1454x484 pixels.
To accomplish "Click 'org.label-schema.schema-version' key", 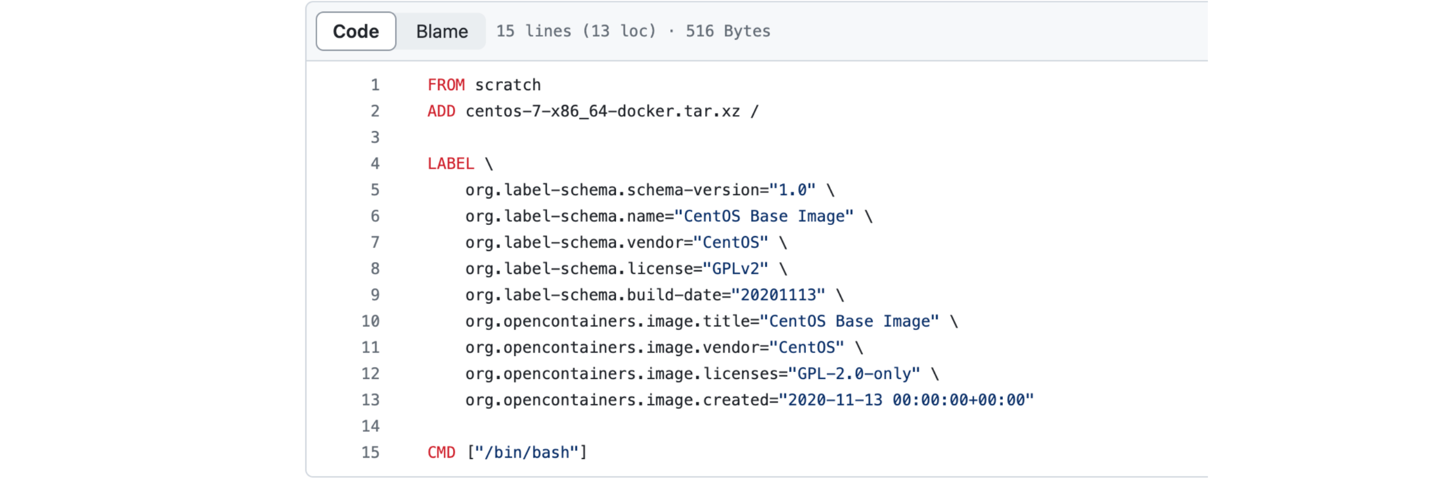I will pyautogui.click(x=612, y=190).
